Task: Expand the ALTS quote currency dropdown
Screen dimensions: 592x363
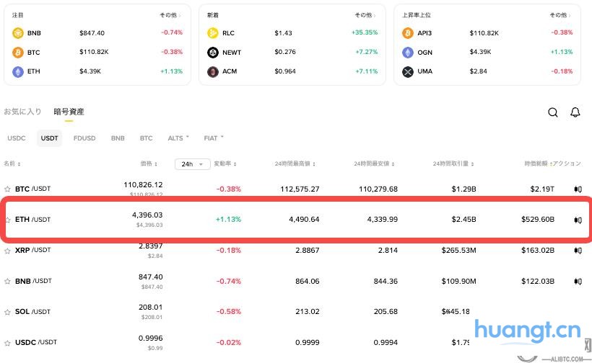Action: [178, 138]
